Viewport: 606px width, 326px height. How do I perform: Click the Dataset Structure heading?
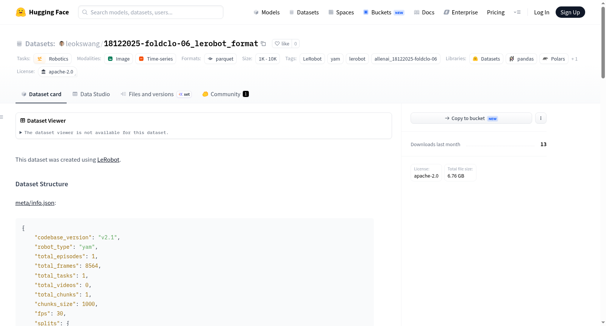(42, 184)
